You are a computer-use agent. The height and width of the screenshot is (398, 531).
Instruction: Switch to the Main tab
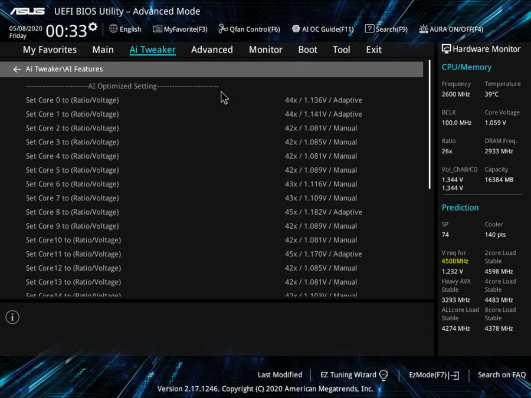pos(103,50)
